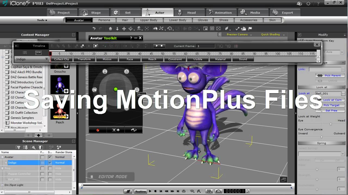Switch to the Animation tab
348x195 pixels.
point(221,12)
